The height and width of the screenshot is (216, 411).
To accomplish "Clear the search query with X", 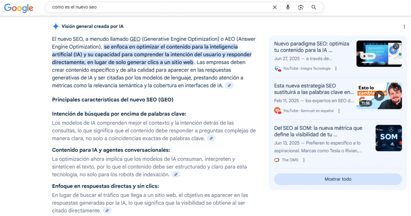I will [x=275, y=7].
